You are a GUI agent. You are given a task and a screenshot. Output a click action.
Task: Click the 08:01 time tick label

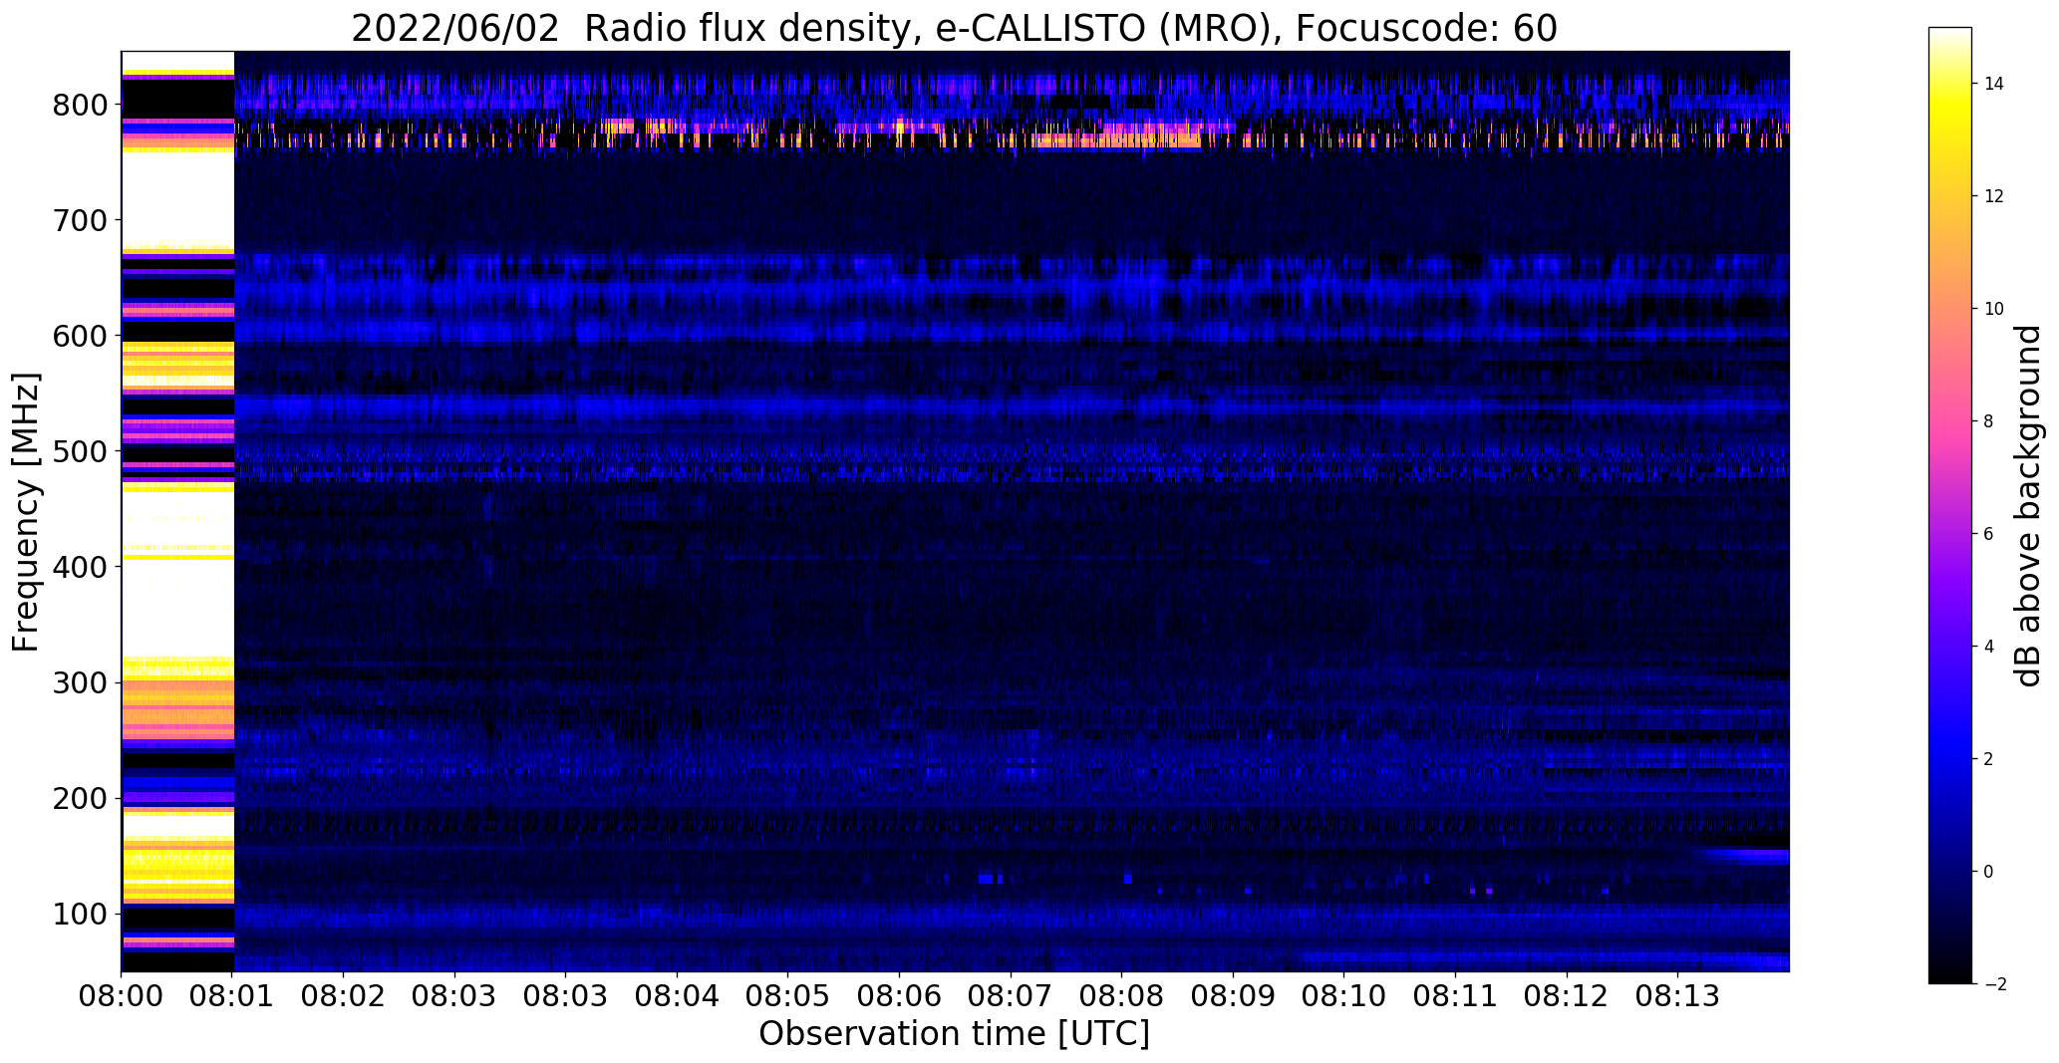click(232, 994)
